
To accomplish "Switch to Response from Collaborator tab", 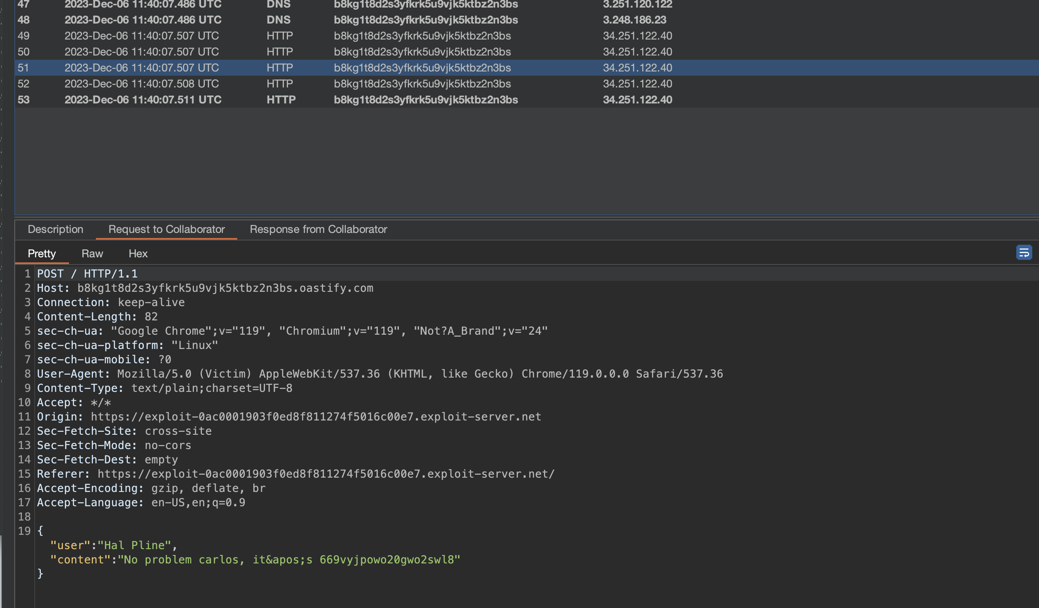I will (x=318, y=229).
